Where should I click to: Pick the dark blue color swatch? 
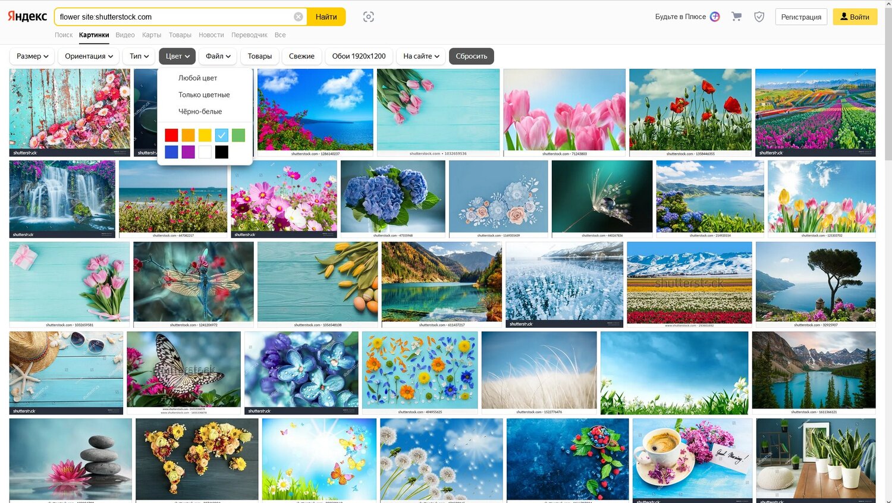171,152
